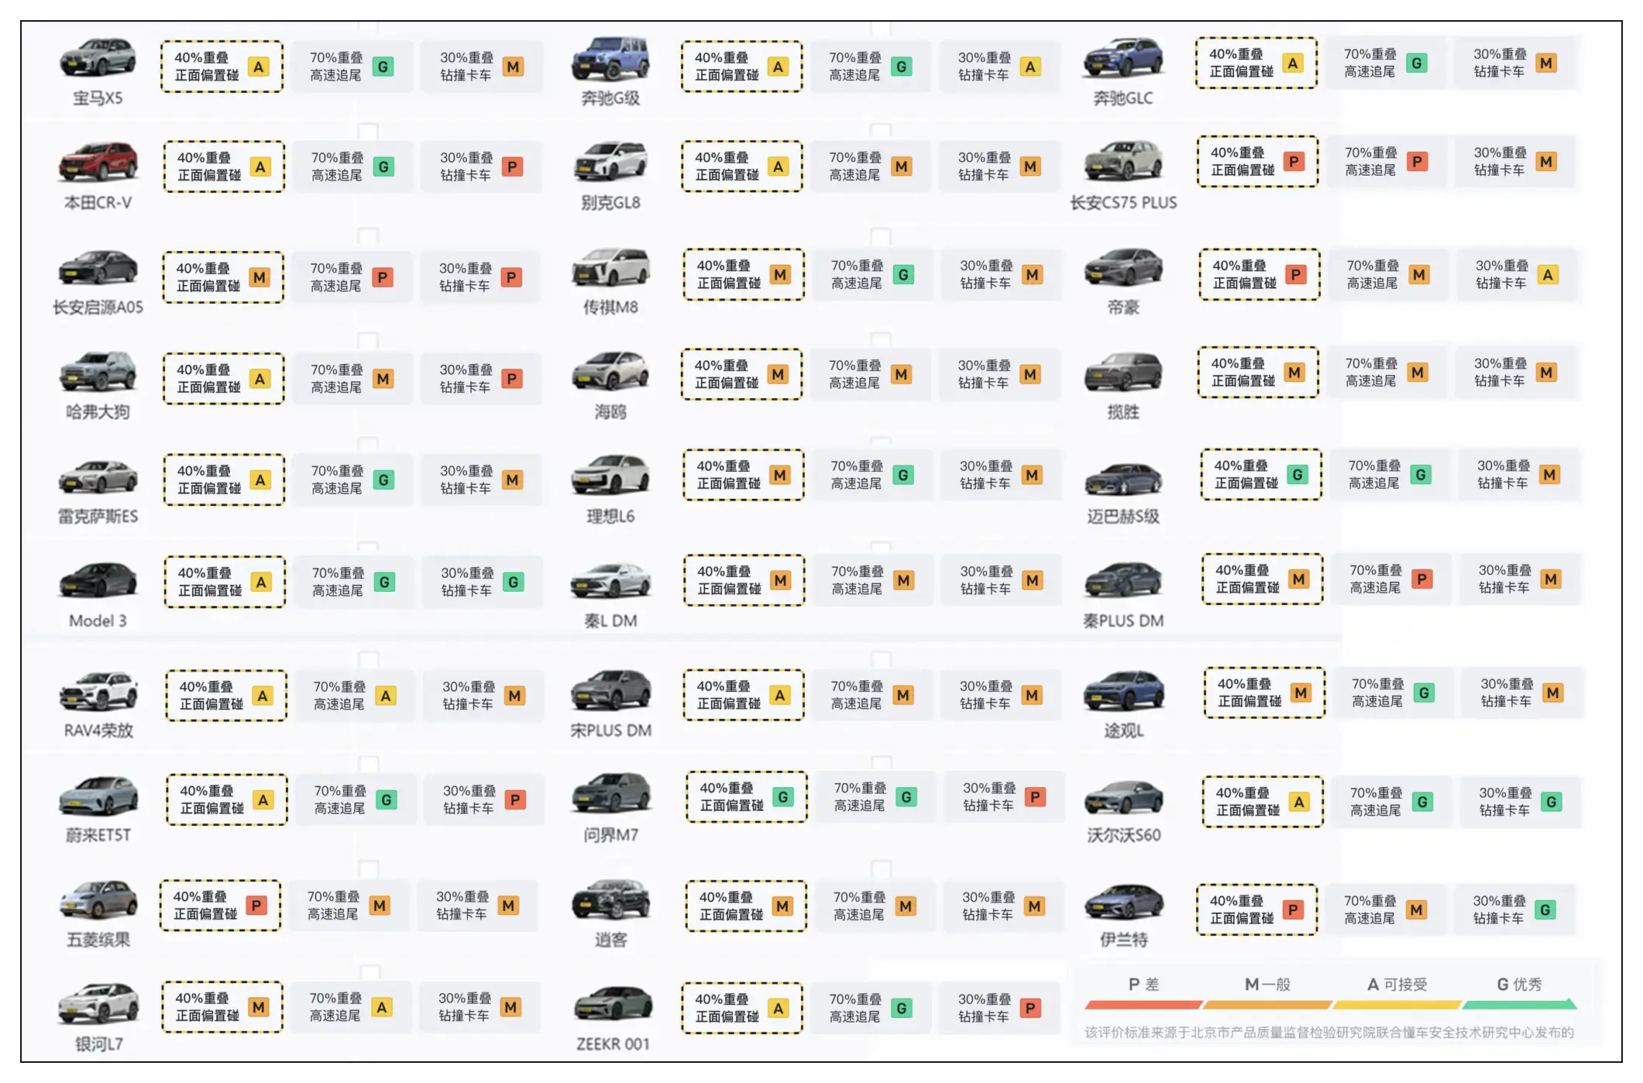This screenshot has height=1083, width=1643.
Task: Click A badge for RAV4荣放 70%重叠高速追尾
Action: 386,696
